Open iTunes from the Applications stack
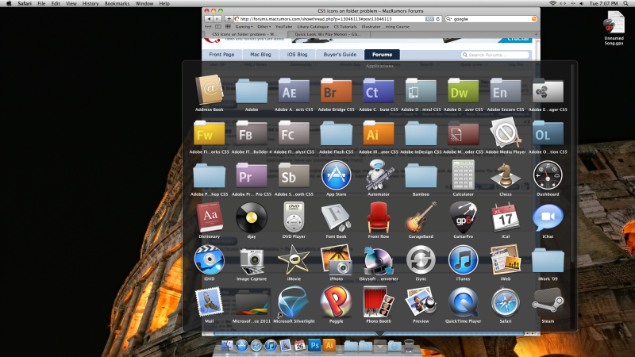Screen dimensions: 635x357 (x=463, y=260)
